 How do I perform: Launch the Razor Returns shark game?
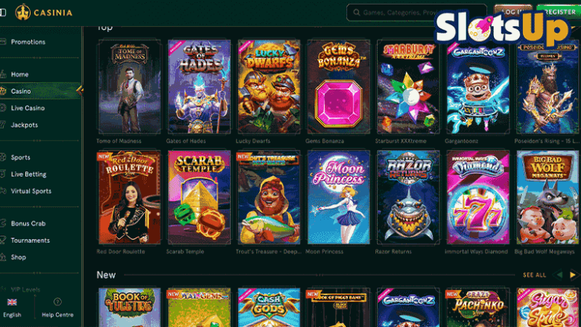tap(408, 197)
